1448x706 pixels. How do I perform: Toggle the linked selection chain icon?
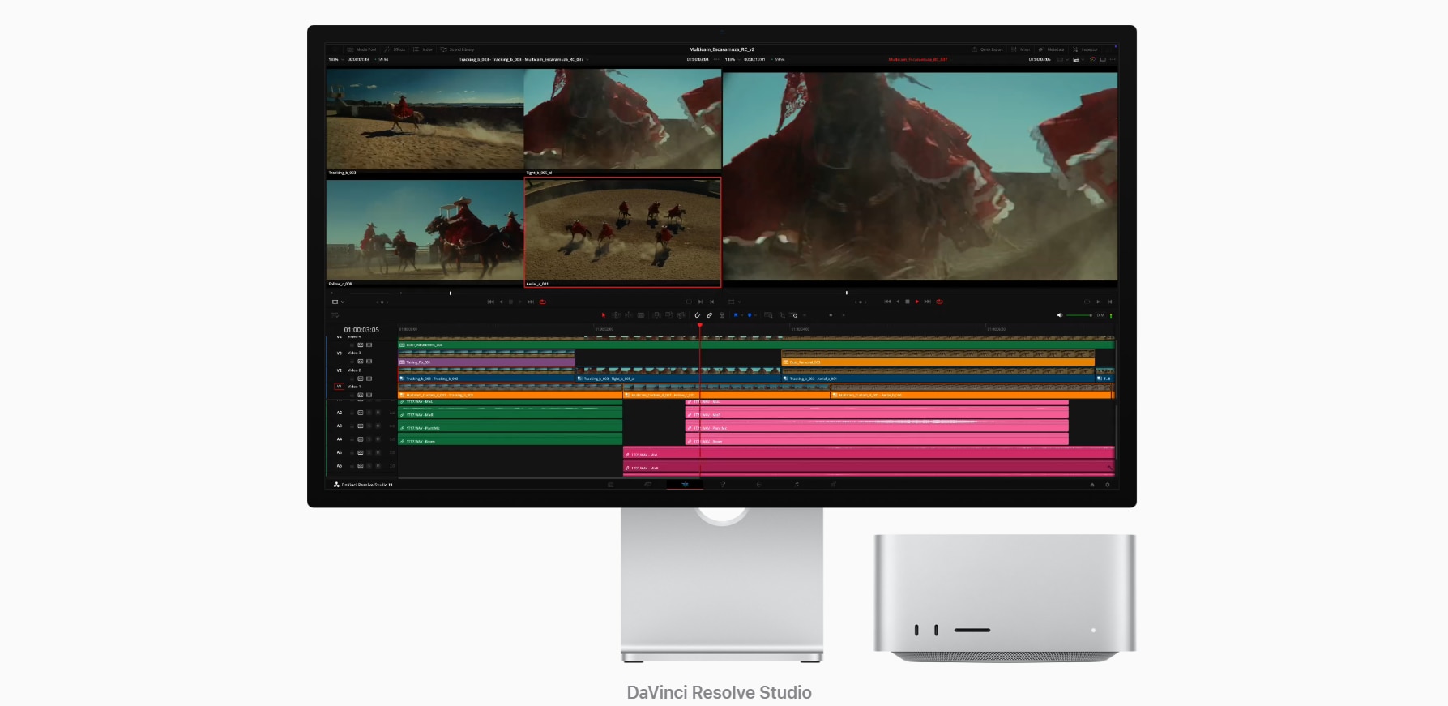pyautogui.click(x=710, y=315)
